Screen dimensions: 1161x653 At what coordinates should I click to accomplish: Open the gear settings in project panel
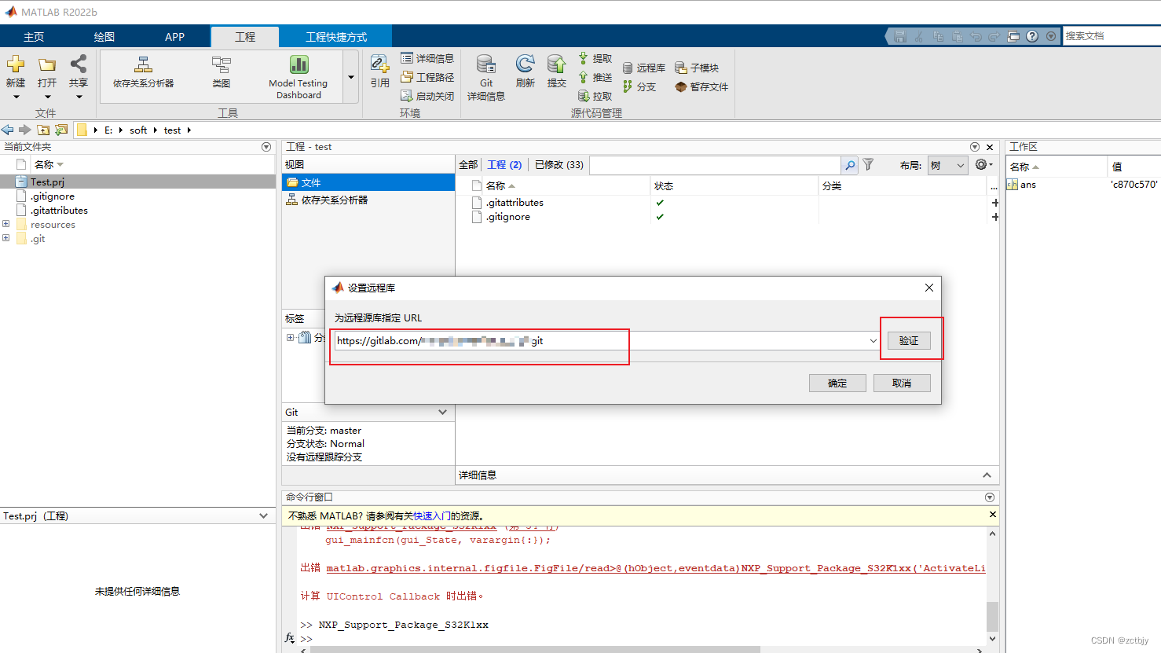pyautogui.click(x=983, y=165)
